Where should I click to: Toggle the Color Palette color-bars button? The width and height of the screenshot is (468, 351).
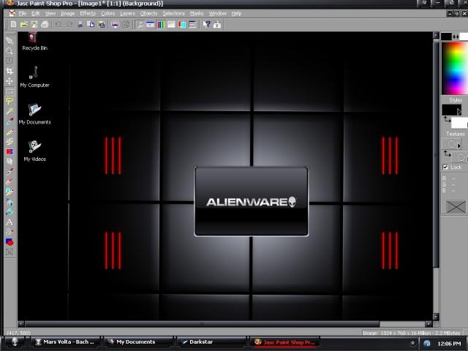pos(161,24)
